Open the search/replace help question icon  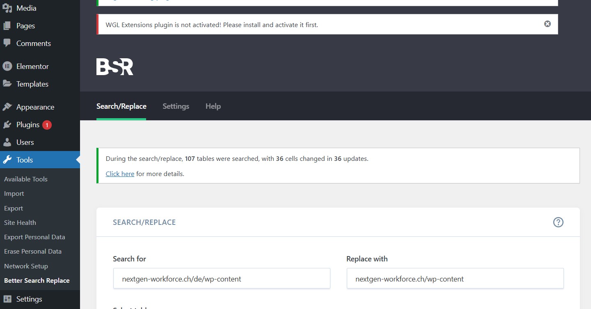(x=558, y=222)
